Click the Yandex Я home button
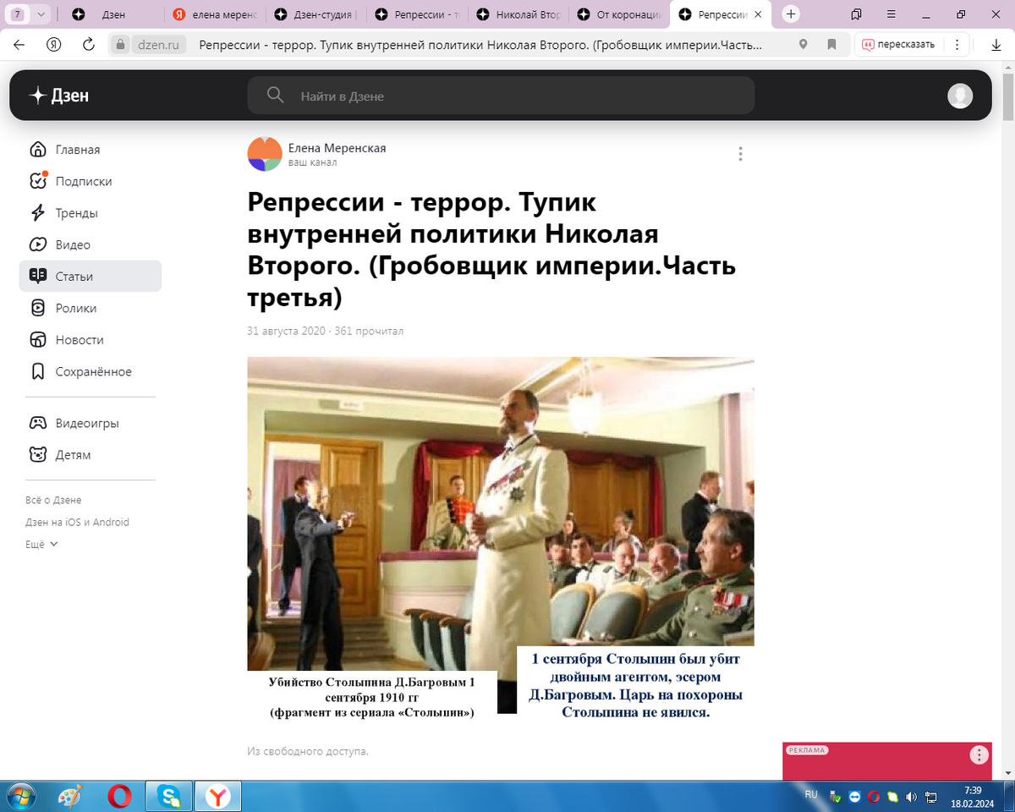The width and height of the screenshot is (1015, 812). pyautogui.click(x=54, y=45)
